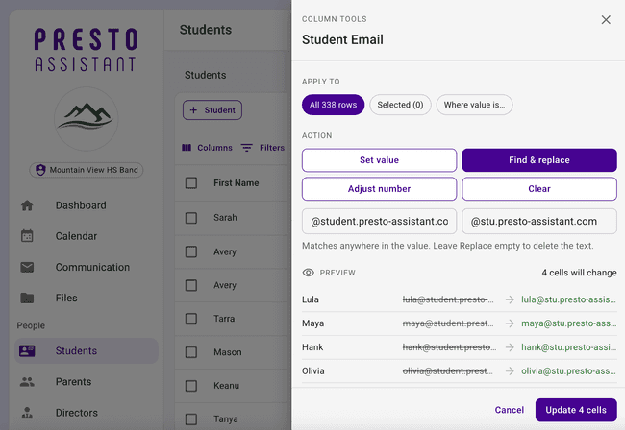Select All 338 rows option
The height and width of the screenshot is (430, 625).
[334, 105]
